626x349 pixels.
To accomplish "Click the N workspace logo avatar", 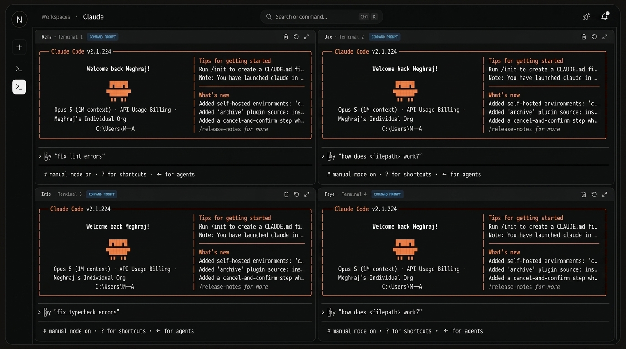I will pos(19,20).
